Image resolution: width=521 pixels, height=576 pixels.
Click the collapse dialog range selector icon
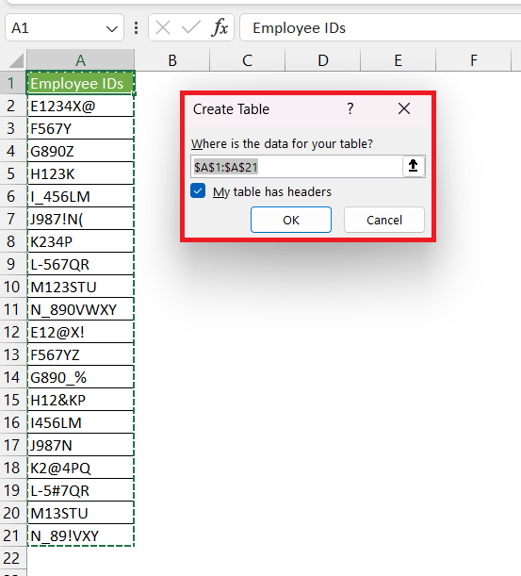[414, 167]
